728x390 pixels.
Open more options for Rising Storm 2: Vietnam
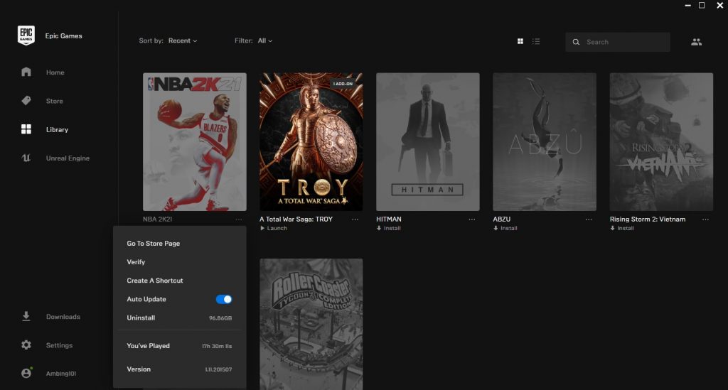705,220
